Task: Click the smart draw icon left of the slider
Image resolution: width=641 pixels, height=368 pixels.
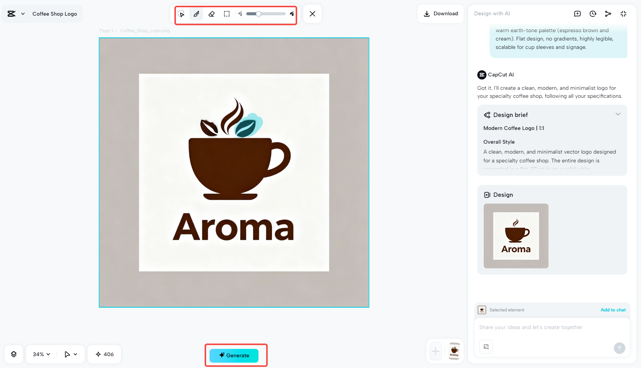Action: 240,14
